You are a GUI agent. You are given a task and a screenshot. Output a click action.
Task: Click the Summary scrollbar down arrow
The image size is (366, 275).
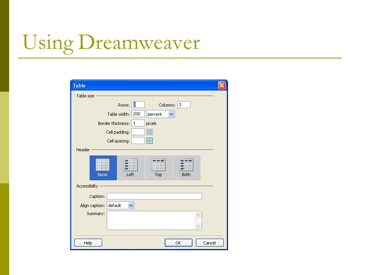[198, 226]
